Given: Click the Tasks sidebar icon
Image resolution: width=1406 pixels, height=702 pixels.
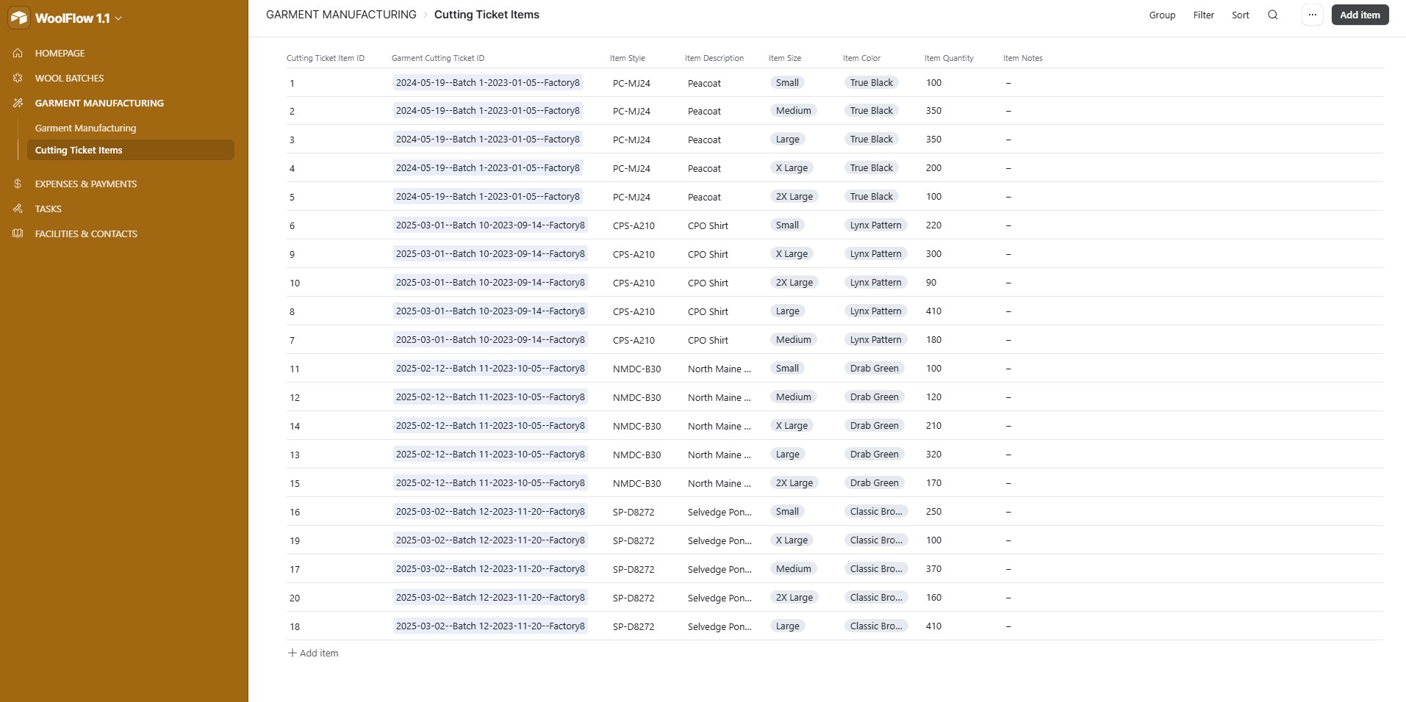Looking at the screenshot, I should pos(18,209).
